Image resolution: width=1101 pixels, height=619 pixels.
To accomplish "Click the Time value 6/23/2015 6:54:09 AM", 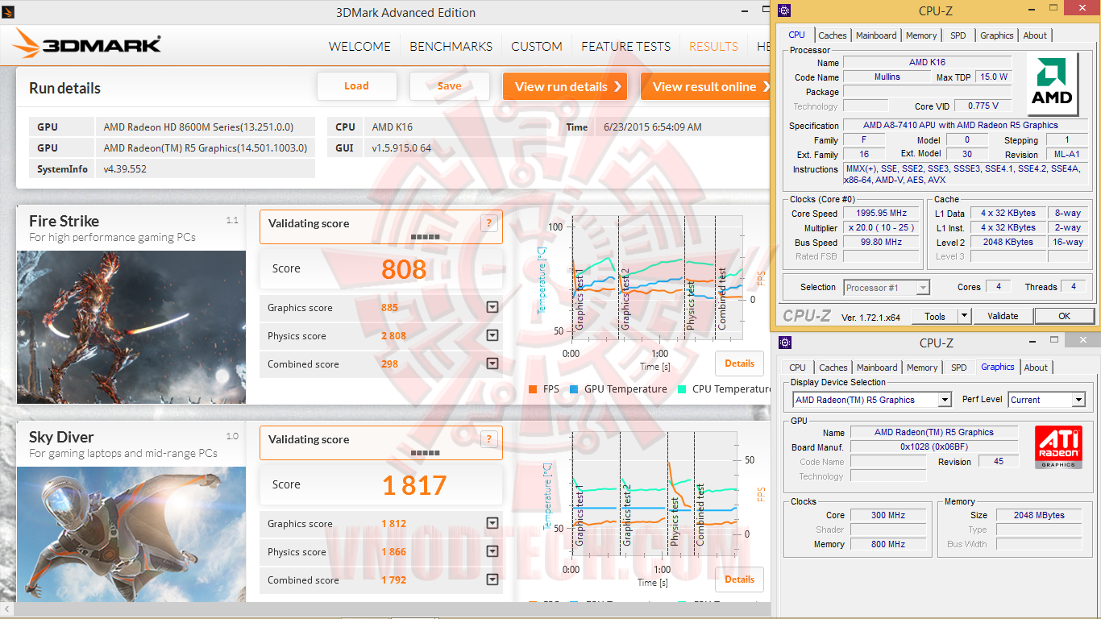I will coord(652,127).
